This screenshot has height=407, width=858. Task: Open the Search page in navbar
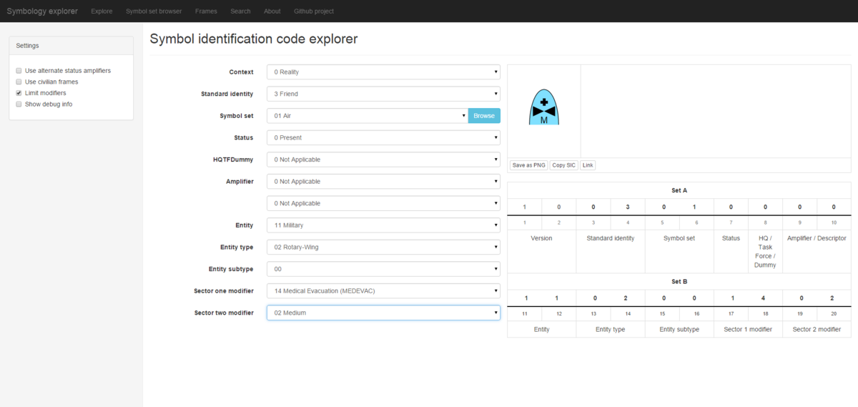[x=240, y=11]
